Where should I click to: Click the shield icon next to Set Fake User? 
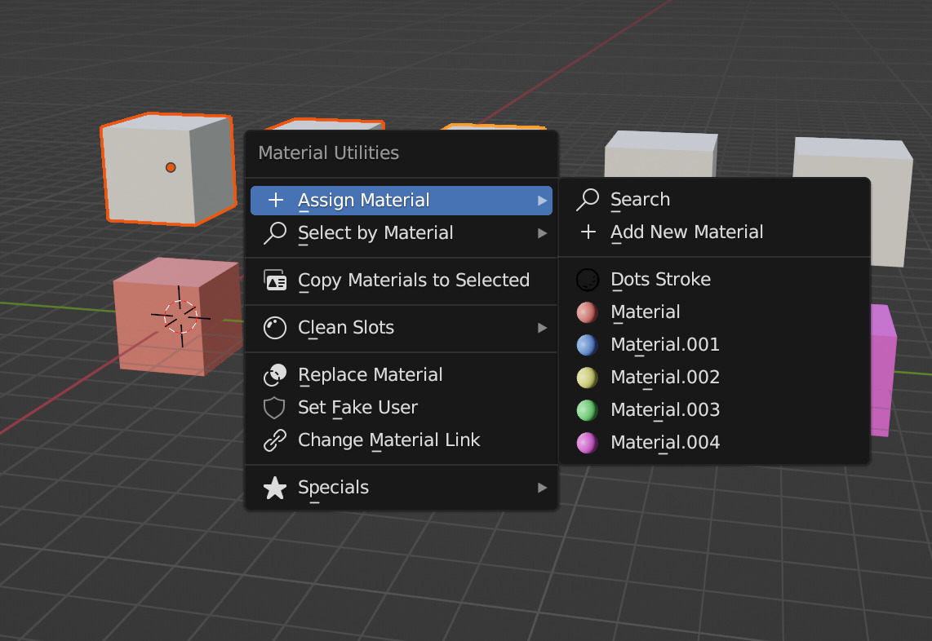pyautogui.click(x=274, y=407)
